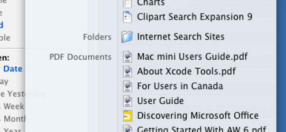Open the User Guide PDF result

point(160,101)
